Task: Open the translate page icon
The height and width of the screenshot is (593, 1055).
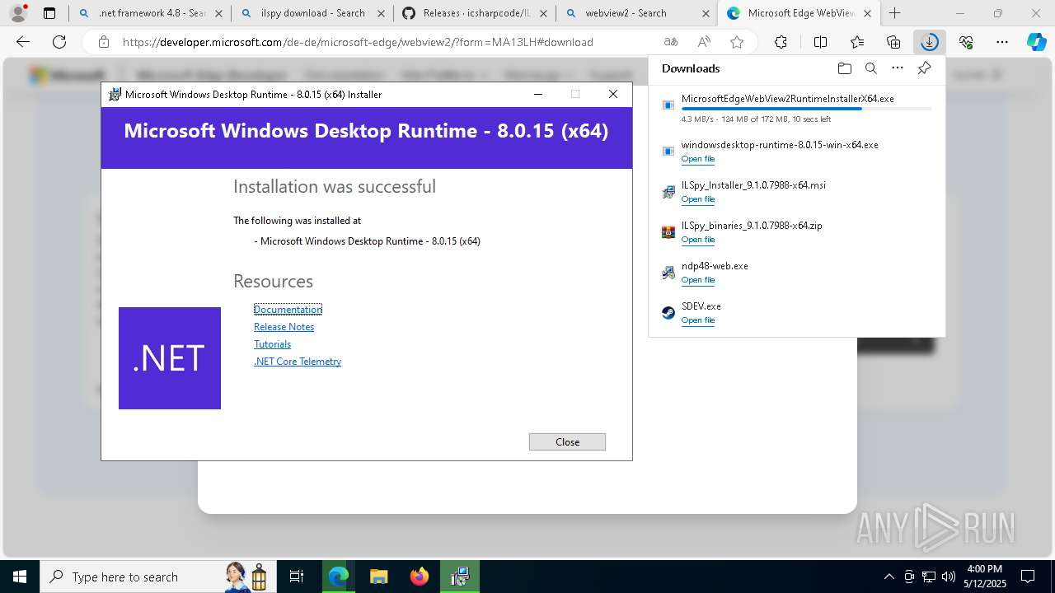Action: pyautogui.click(x=671, y=42)
